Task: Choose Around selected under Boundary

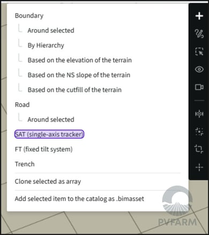Action: pos(51,30)
